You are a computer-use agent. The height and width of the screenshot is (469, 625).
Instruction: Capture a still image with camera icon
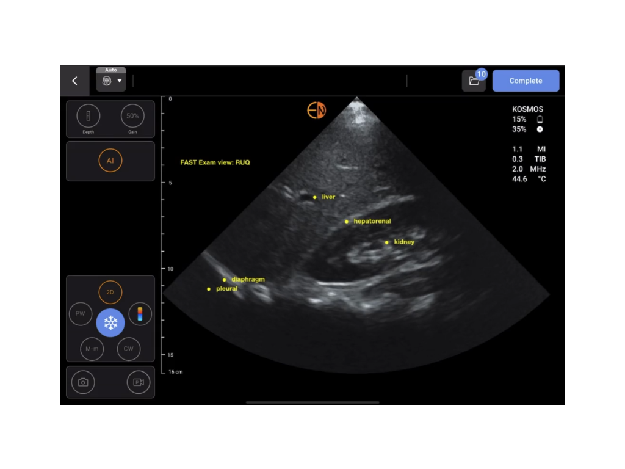pyautogui.click(x=83, y=382)
